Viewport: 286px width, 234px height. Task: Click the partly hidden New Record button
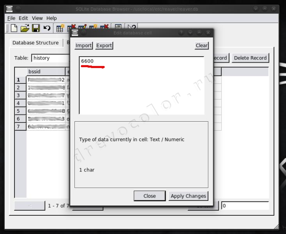(221, 58)
